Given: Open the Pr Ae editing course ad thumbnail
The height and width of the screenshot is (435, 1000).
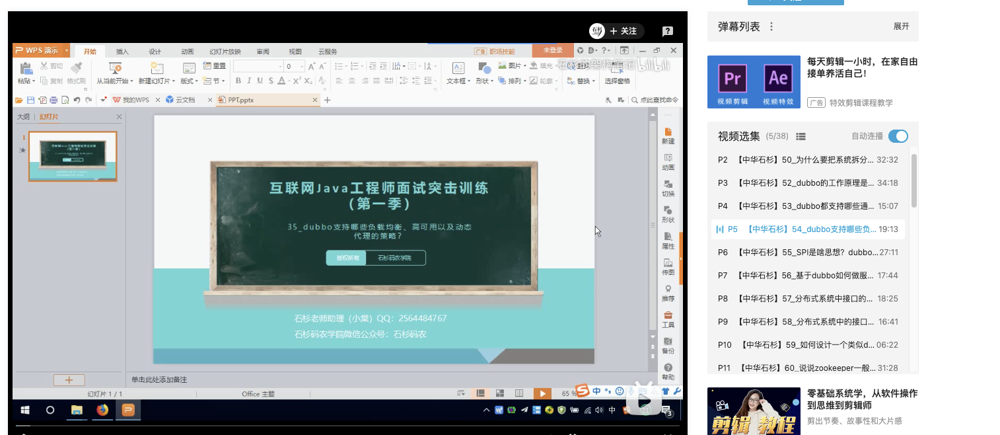Looking at the screenshot, I should (x=753, y=82).
